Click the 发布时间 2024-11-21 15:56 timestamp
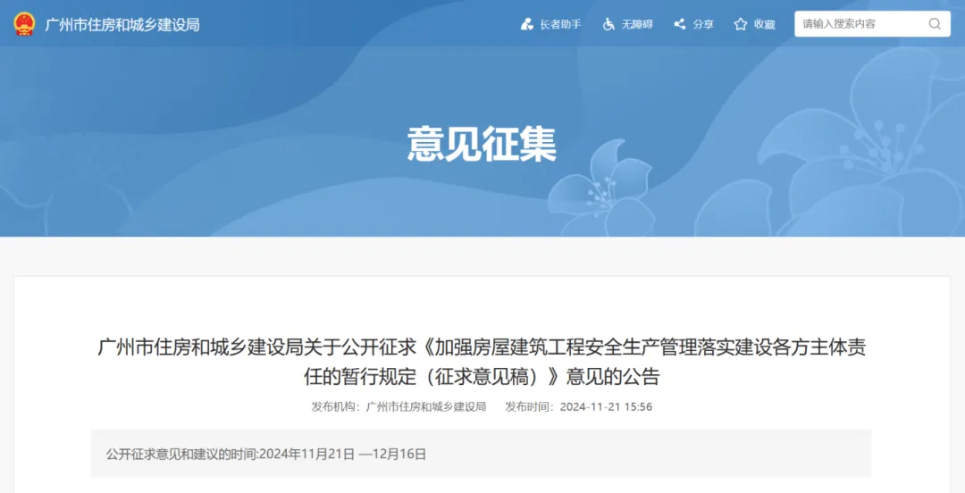The width and height of the screenshot is (965, 493). pos(578,406)
